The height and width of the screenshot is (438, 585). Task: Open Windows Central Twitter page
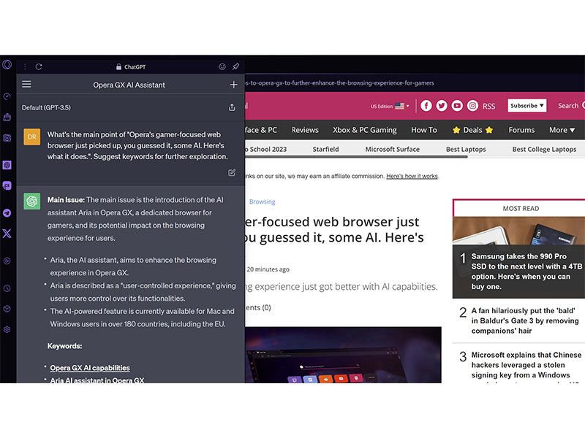pyautogui.click(x=442, y=106)
